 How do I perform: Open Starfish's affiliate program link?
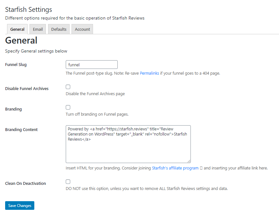click(x=175, y=168)
